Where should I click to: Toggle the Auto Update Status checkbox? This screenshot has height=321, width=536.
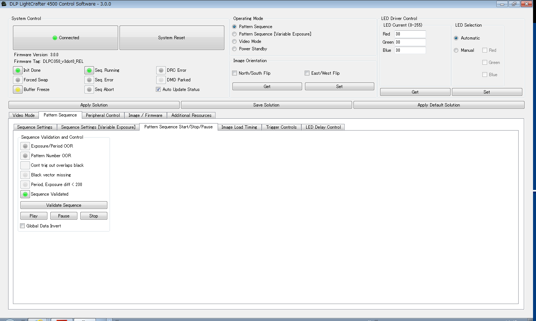point(158,89)
